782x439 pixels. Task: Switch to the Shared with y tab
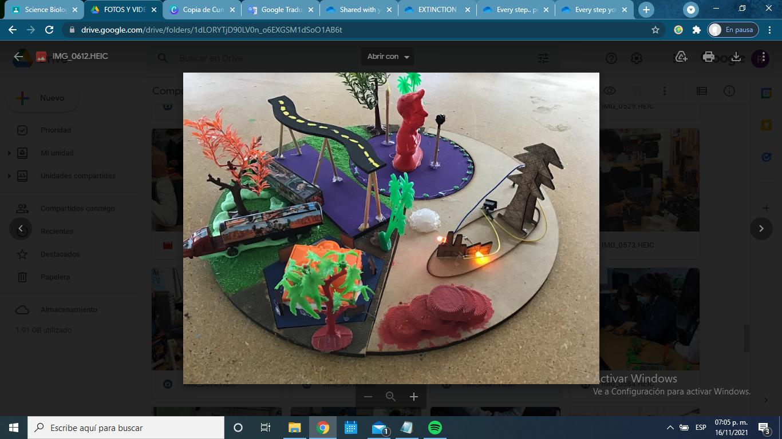coord(360,10)
